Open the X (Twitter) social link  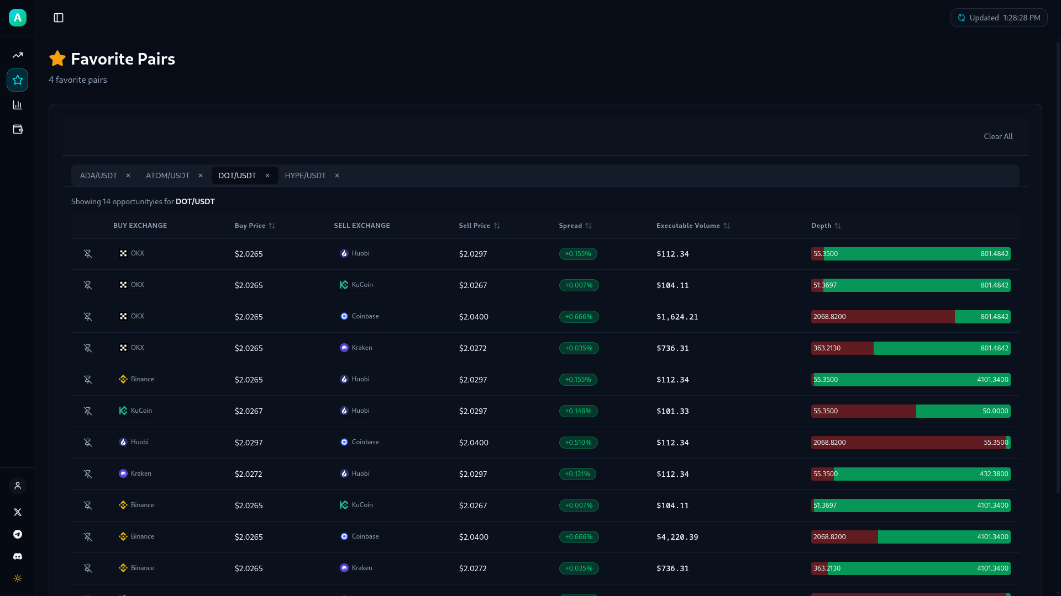(x=17, y=512)
